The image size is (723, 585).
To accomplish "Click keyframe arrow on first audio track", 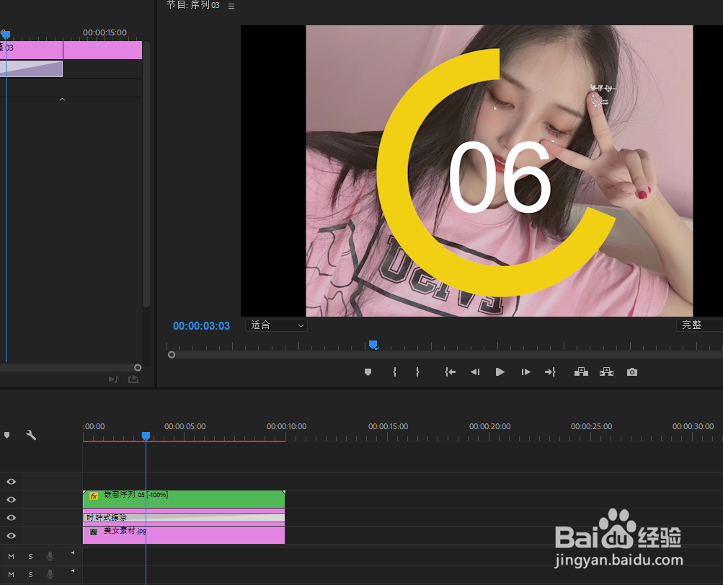I will point(73,553).
